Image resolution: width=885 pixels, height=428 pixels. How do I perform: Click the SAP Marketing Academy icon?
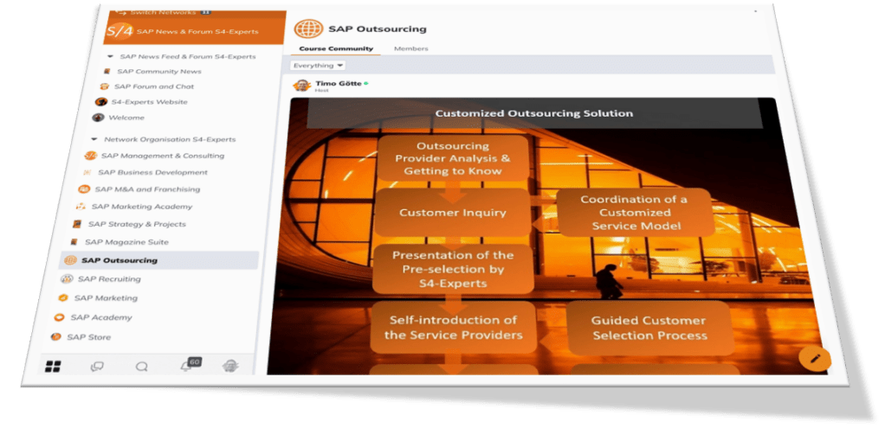(x=81, y=207)
